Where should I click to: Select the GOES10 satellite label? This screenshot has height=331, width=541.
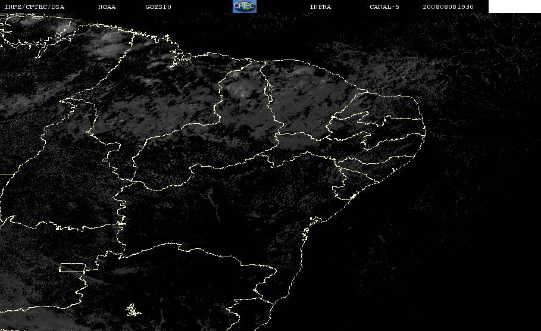[x=158, y=7]
